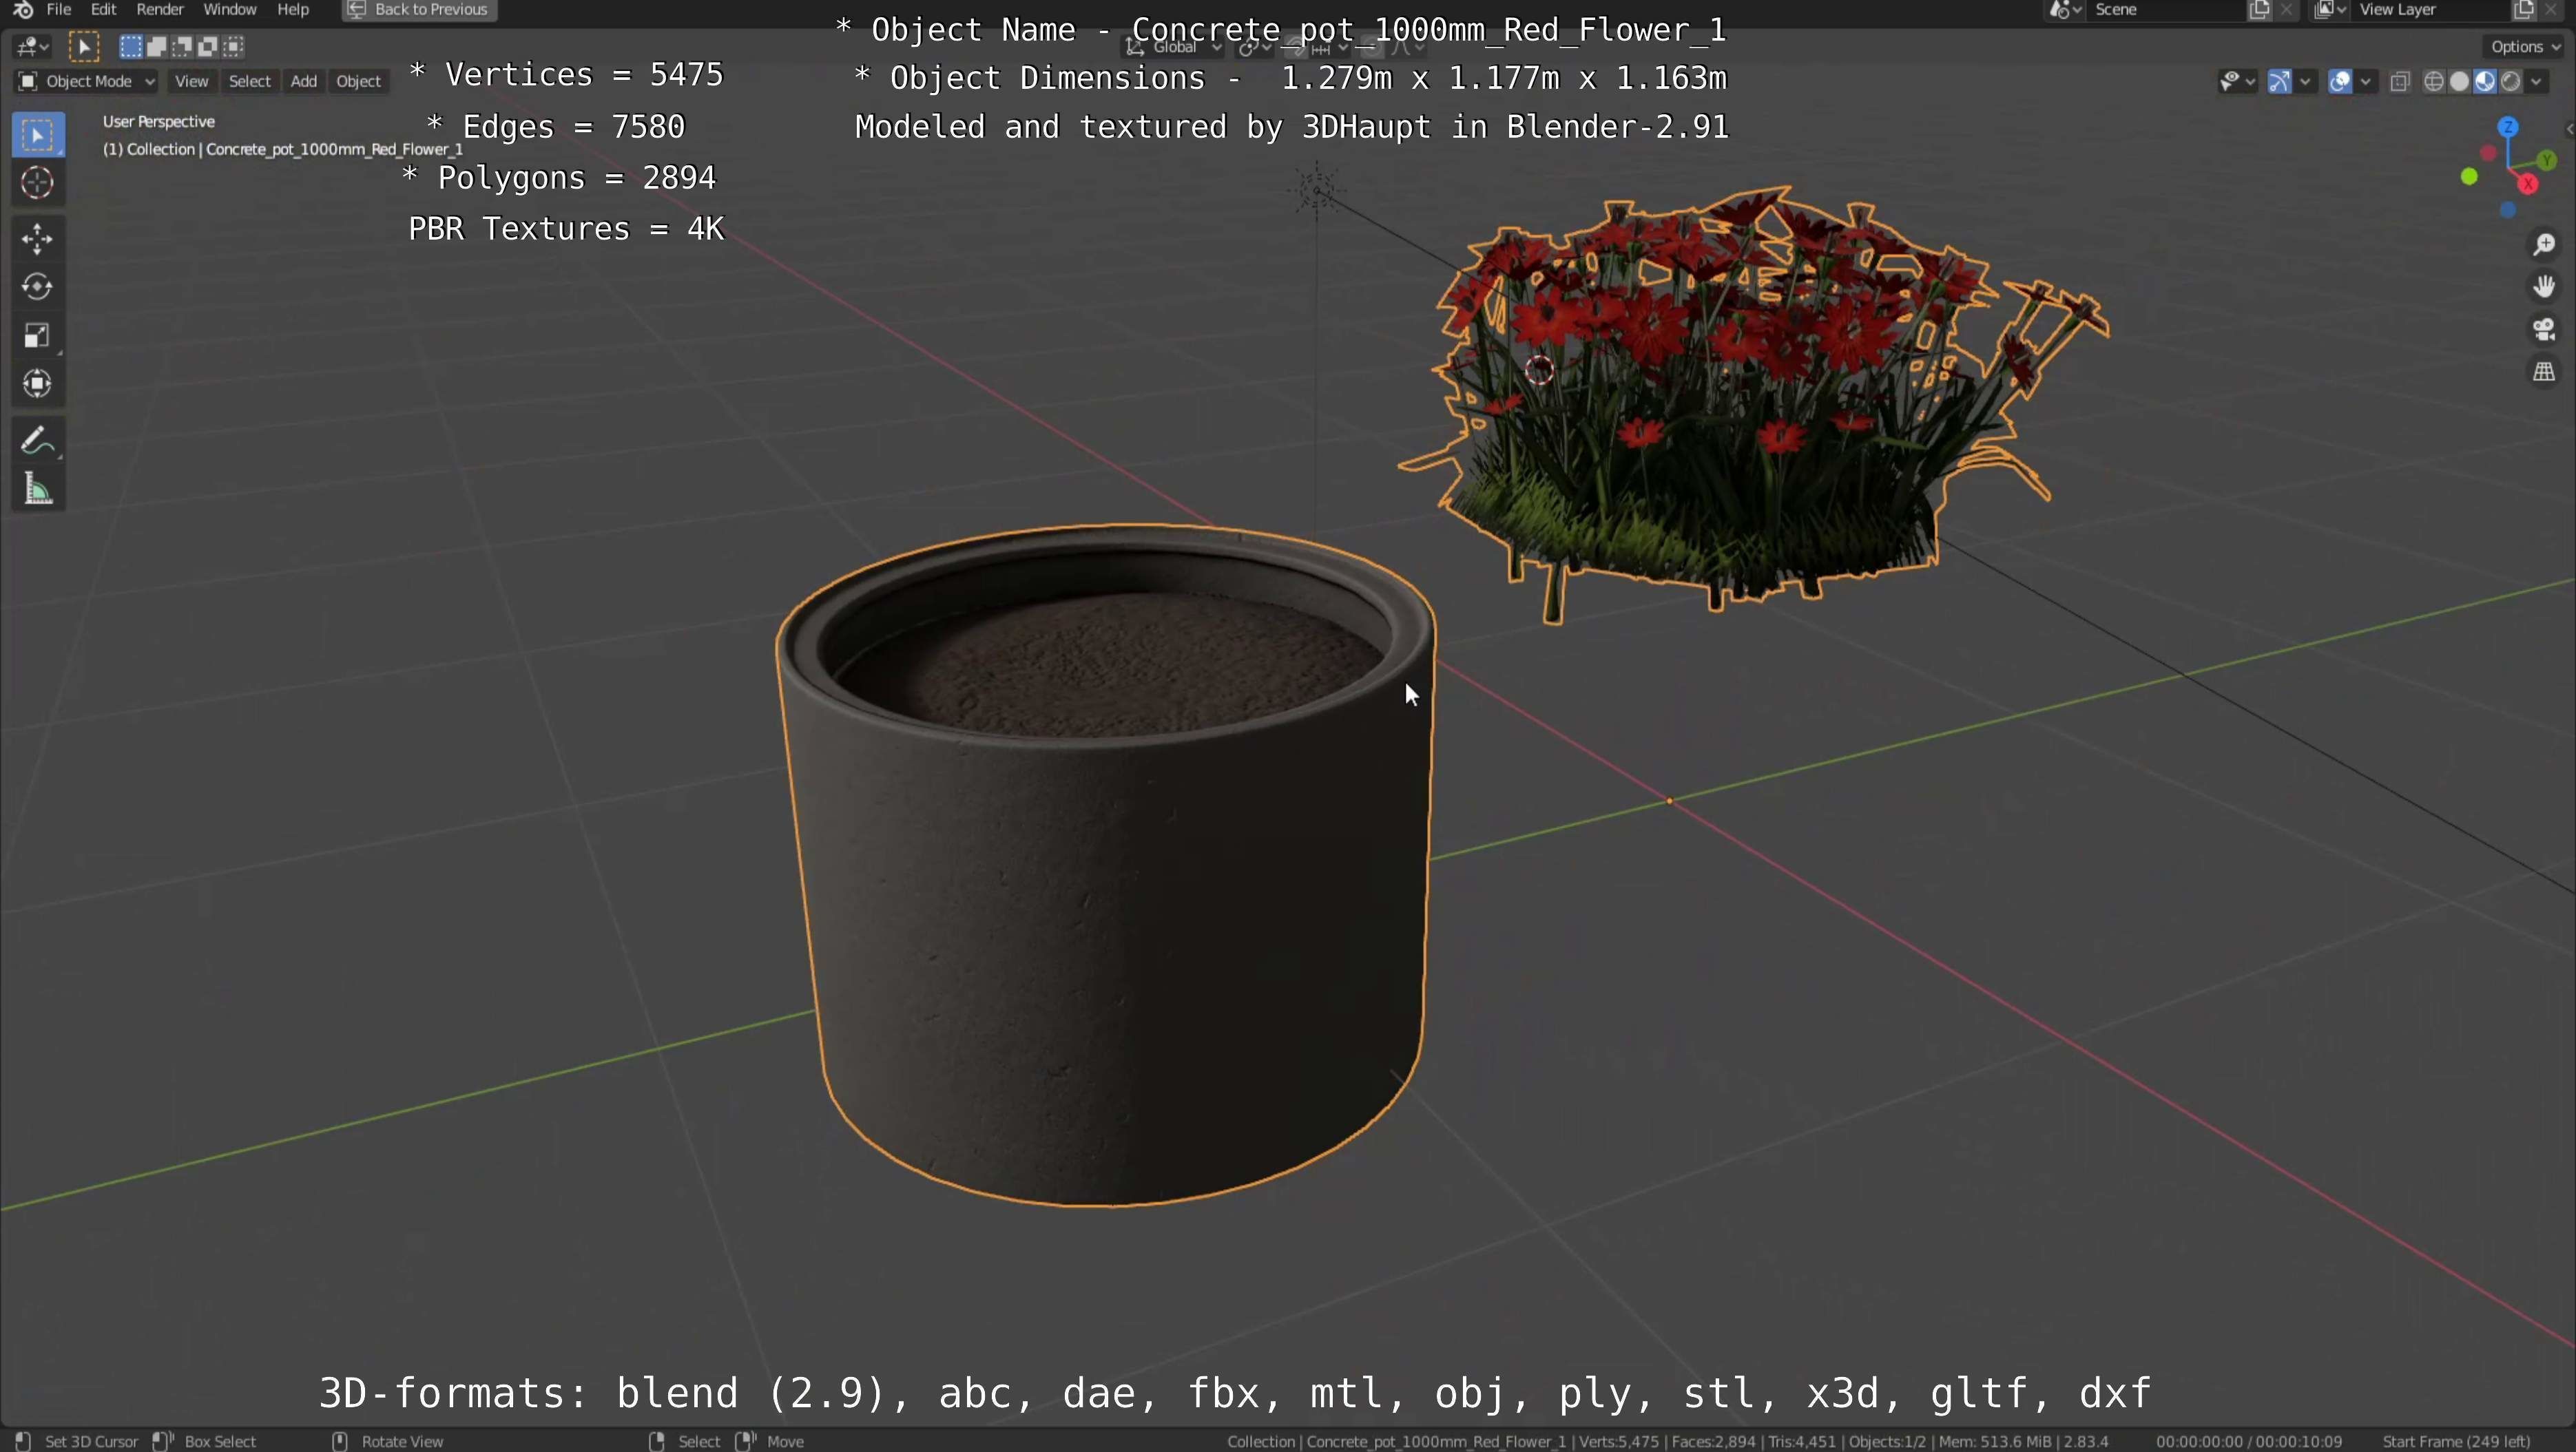This screenshot has height=1452, width=2576.
Task: Expand the sidebar with arrow tab
Action: (2569, 130)
